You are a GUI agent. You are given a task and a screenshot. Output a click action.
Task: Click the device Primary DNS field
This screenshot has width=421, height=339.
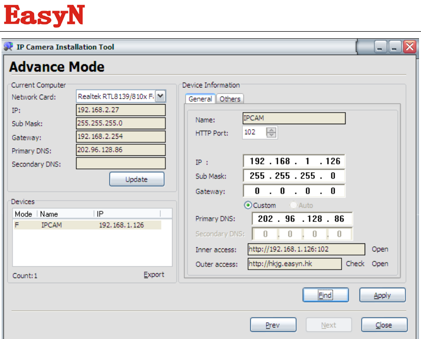tap(302, 219)
